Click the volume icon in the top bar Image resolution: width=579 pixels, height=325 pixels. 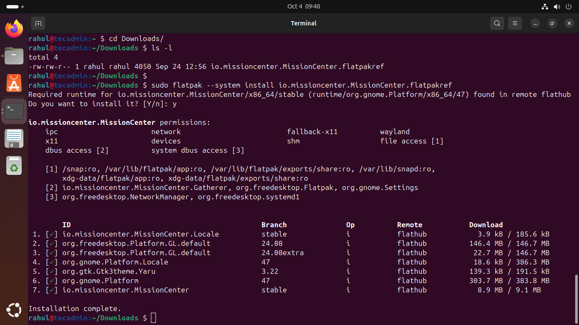557,6
